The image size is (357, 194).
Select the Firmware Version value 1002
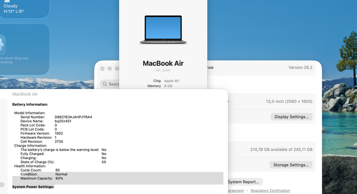pos(59,133)
